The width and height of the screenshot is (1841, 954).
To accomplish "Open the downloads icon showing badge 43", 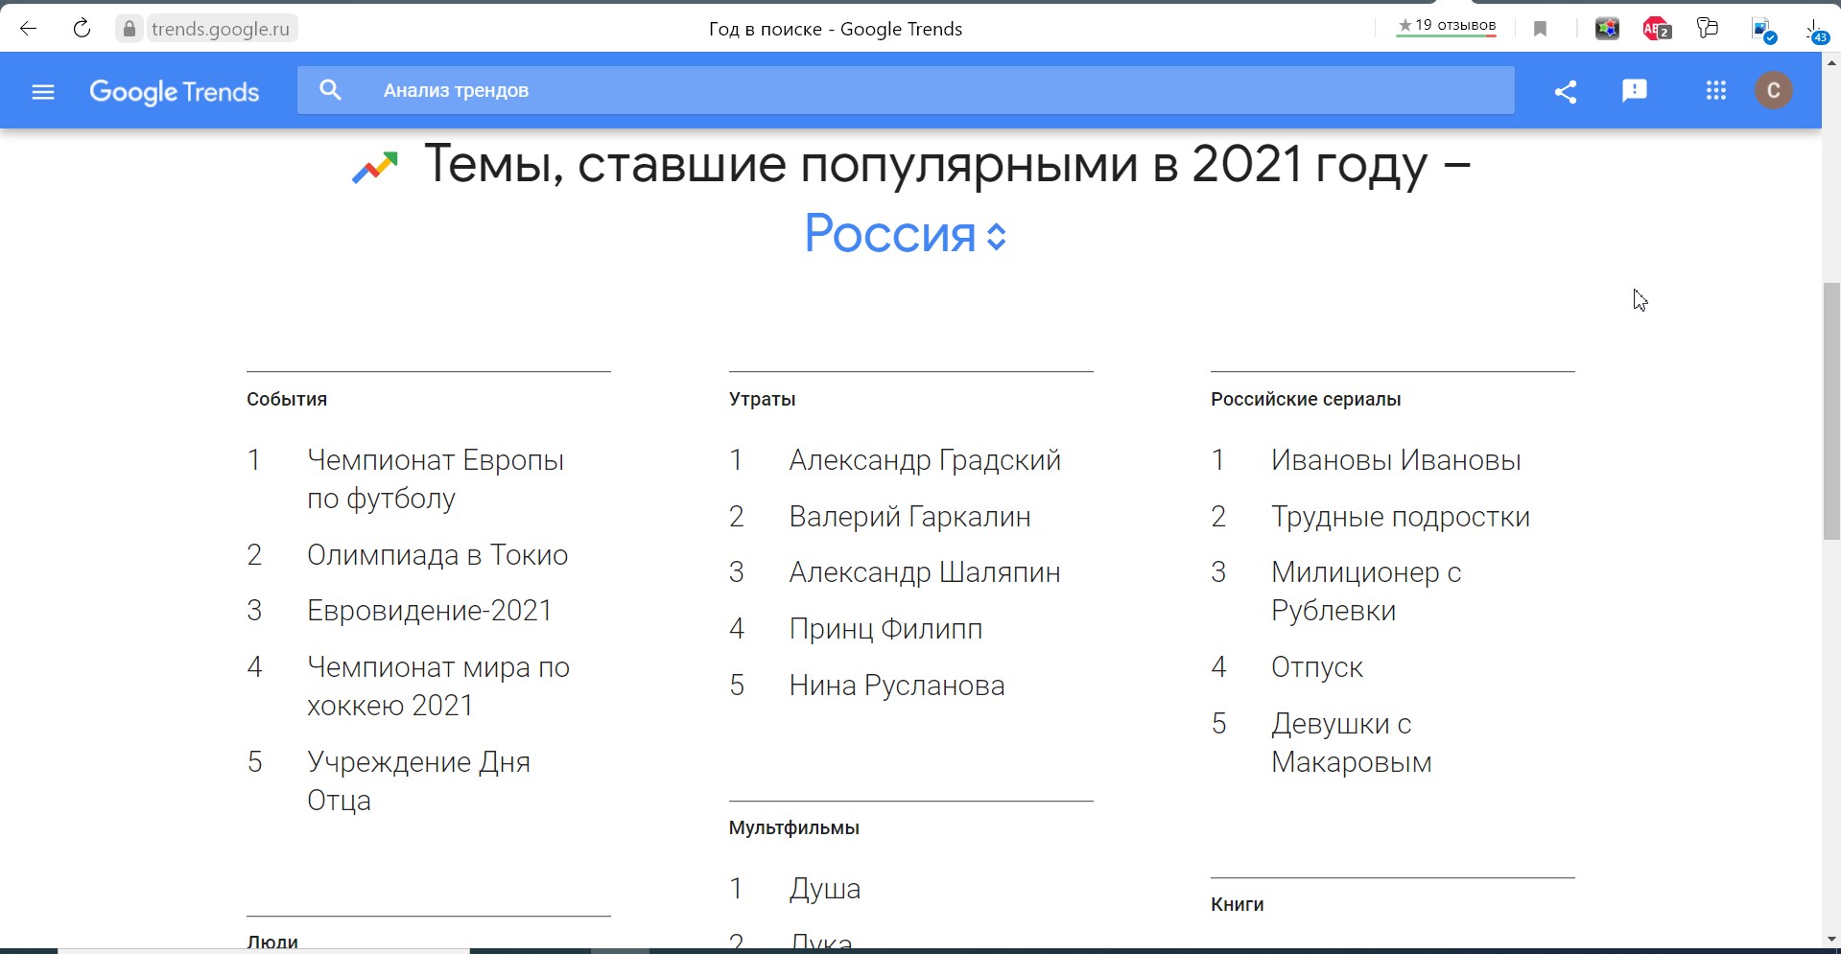I will [x=1815, y=32].
